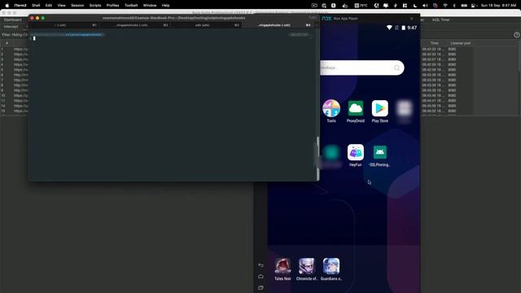Open the iTerm2 application menu
The image size is (521, 293).
[x=20, y=6]
